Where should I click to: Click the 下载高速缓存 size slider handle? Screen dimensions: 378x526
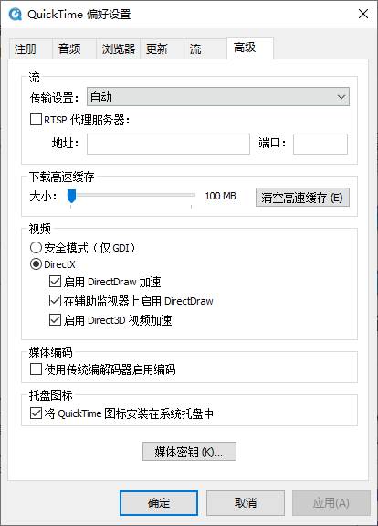[x=71, y=196]
